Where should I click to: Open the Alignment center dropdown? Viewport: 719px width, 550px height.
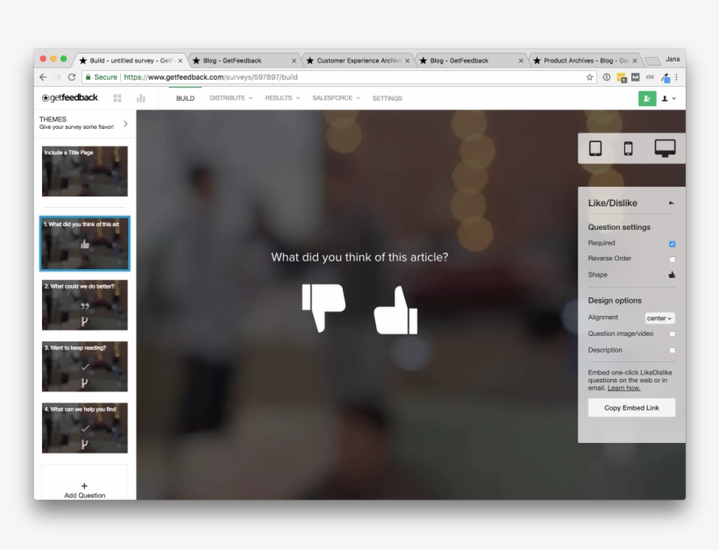tap(659, 318)
